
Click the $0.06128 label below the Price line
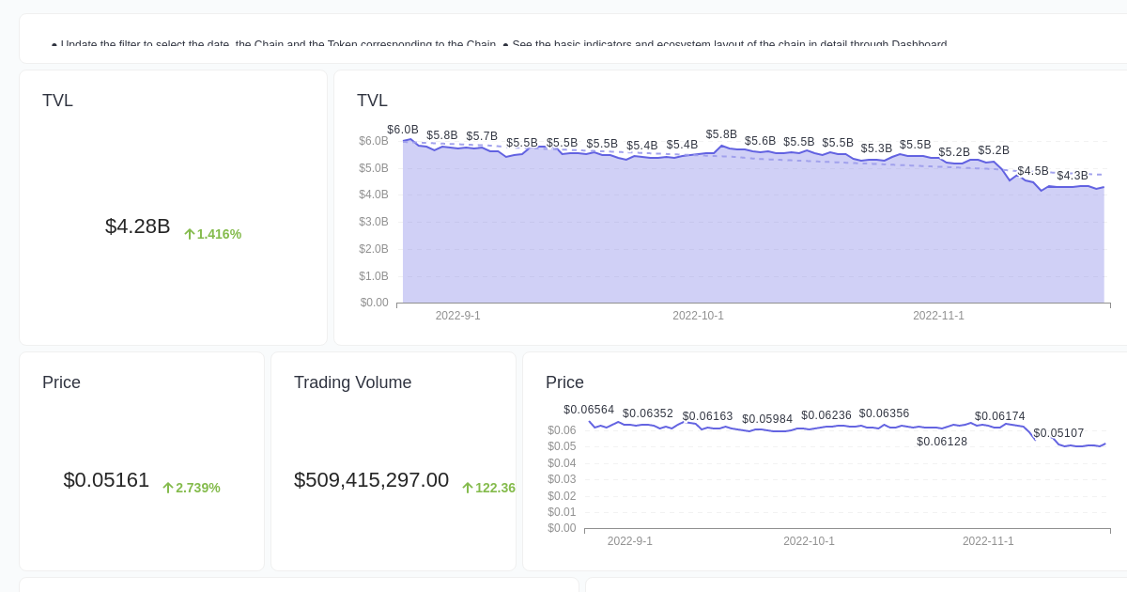tap(941, 442)
